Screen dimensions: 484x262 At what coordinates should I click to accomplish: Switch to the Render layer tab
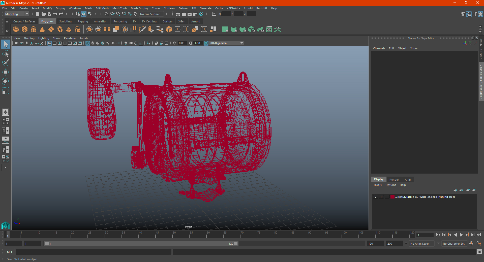pyautogui.click(x=394, y=180)
